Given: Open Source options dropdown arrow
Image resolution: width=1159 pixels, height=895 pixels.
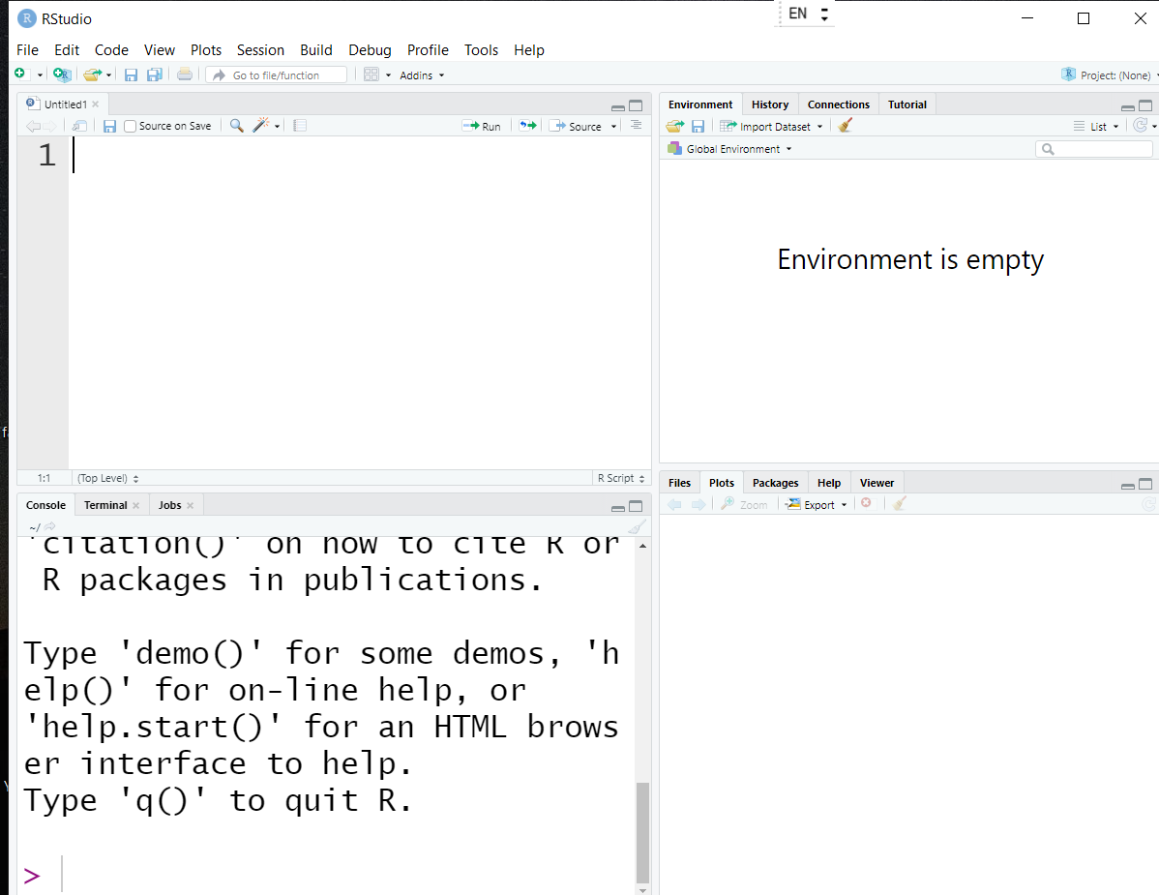Looking at the screenshot, I should tap(613, 127).
